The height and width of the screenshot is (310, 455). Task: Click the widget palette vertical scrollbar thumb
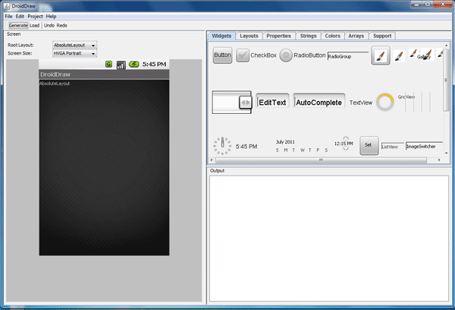click(x=446, y=80)
